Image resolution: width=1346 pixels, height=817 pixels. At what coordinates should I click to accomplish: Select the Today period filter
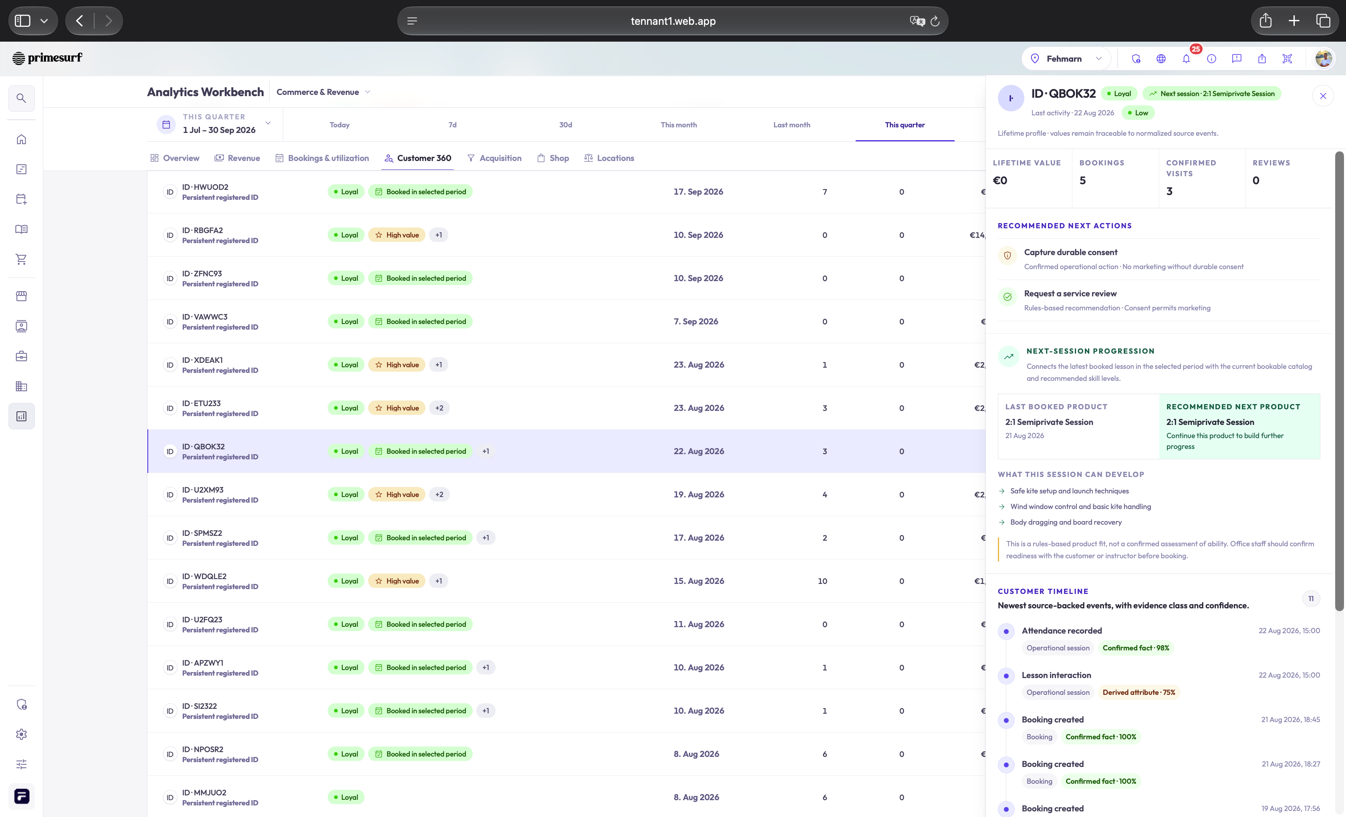tap(339, 125)
